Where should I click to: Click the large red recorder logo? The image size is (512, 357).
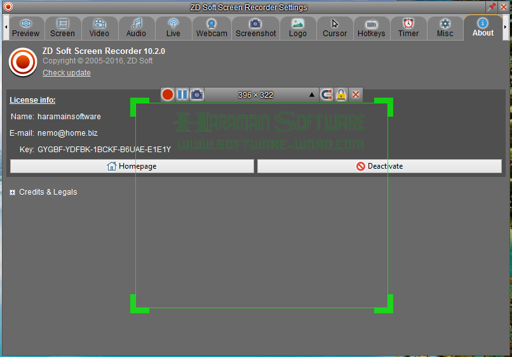23,62
